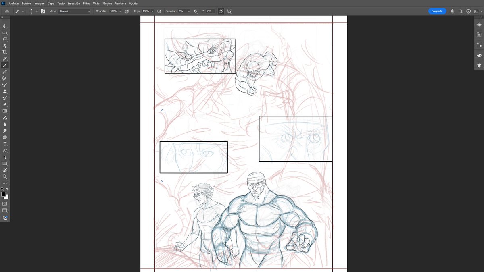Open the Plugins menu
The width and height of the screenshot is (484, 272).
(107, 3)
